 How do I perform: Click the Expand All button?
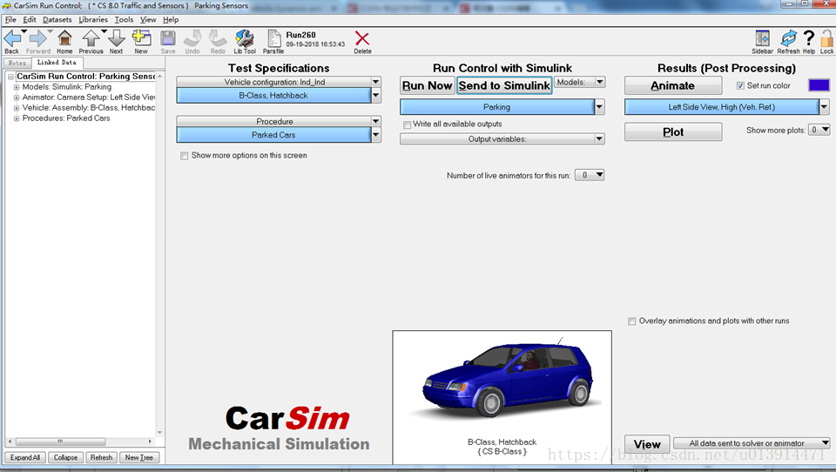click(x=25, y=457)
